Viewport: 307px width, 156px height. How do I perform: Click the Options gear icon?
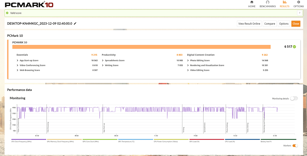click(299, 2)
